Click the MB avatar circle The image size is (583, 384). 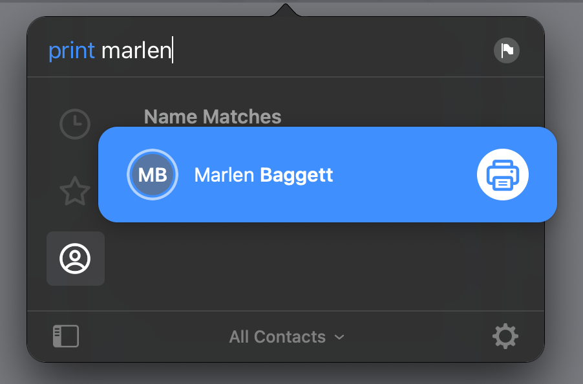click(x=153, y=175)
